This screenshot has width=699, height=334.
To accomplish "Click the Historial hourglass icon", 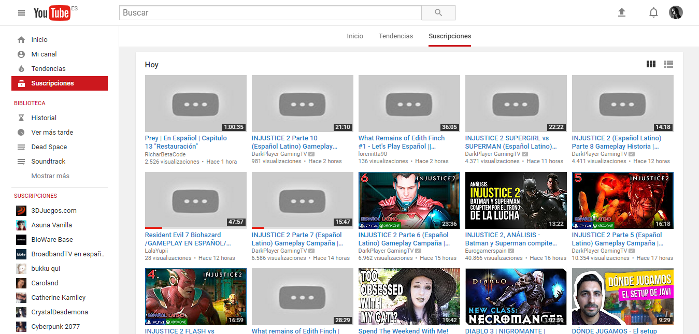I will pyautogui.click(x=21, y=118).
